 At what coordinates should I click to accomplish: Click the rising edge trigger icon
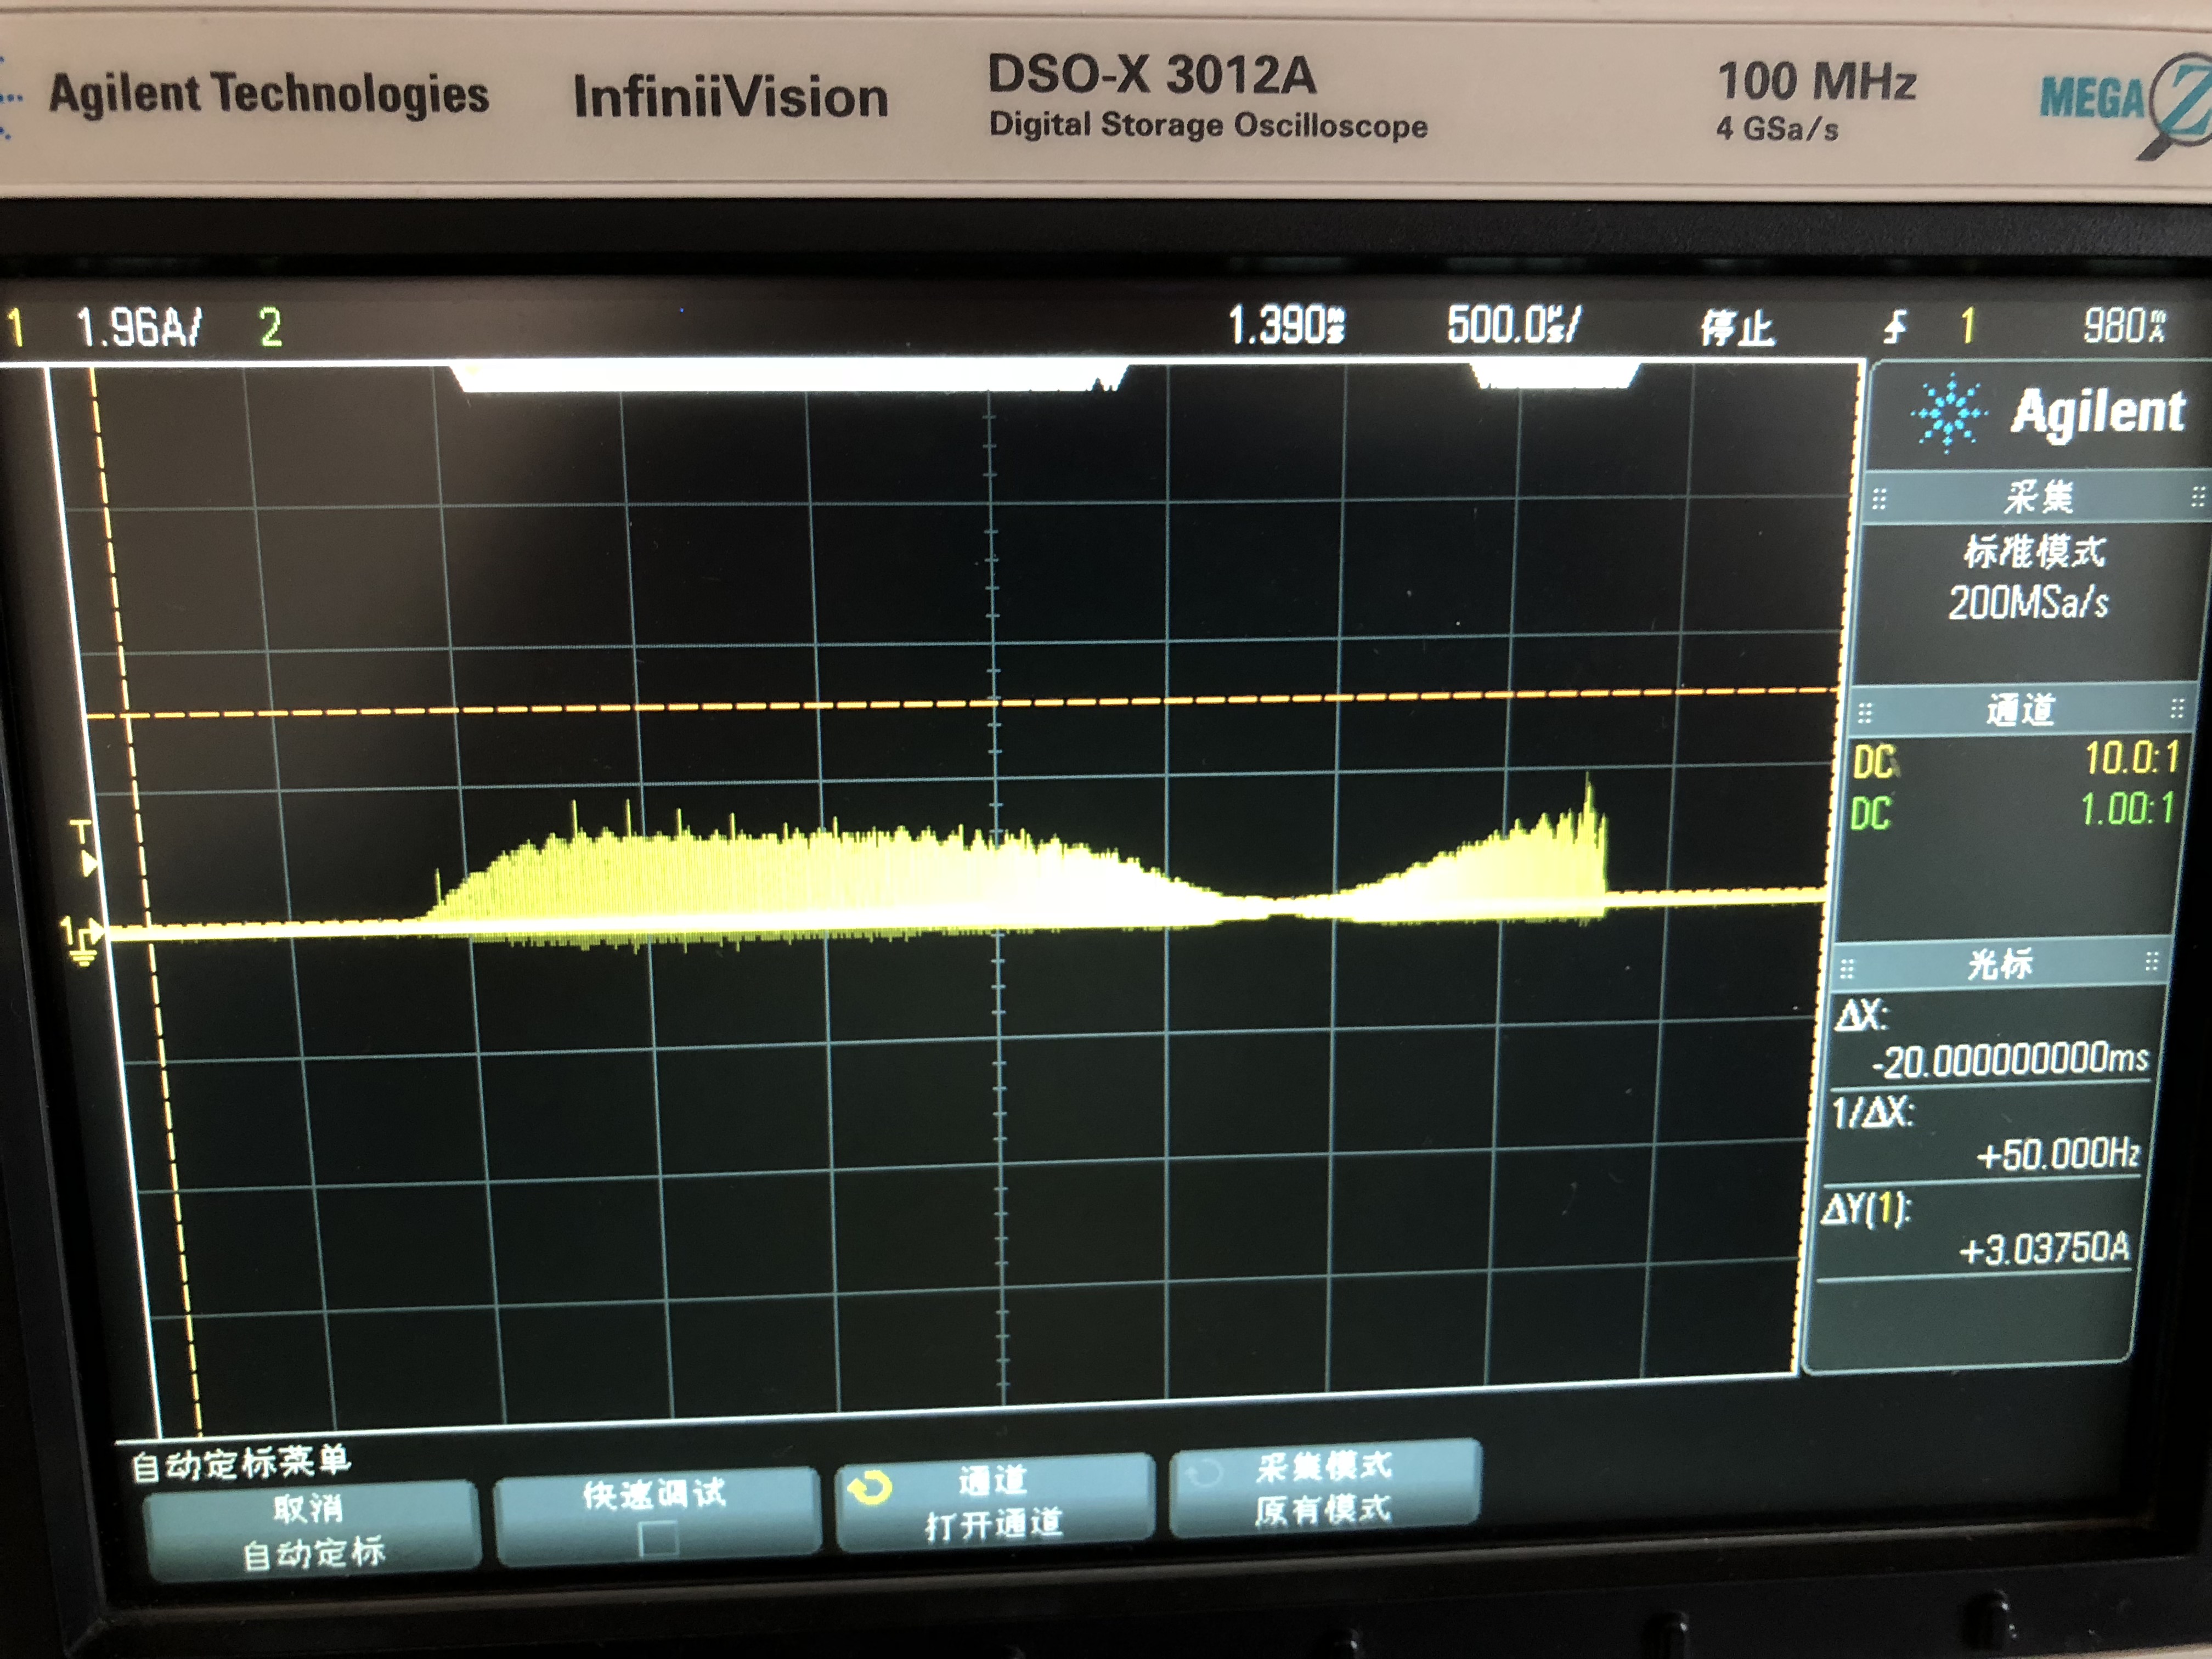pyautogui.click(x=1895, y=326)
